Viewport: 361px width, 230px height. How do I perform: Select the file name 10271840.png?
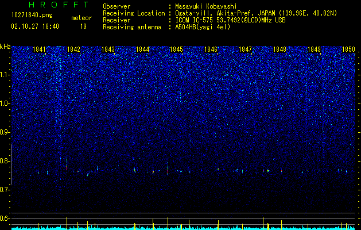click(x=32, y=16)
